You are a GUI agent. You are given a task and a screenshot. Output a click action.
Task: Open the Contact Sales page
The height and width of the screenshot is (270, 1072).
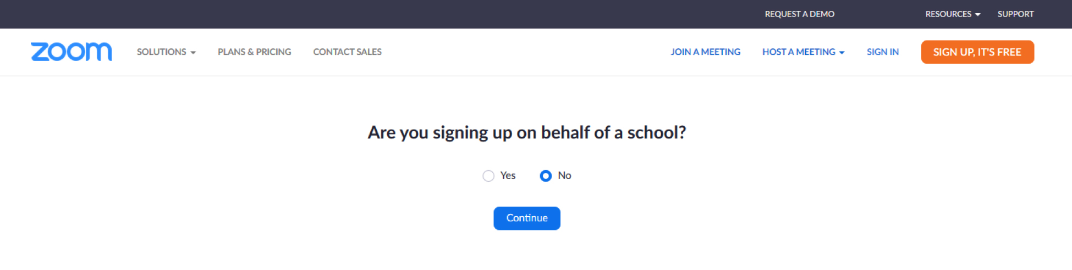pyautogui.click(x=347, y=52)
